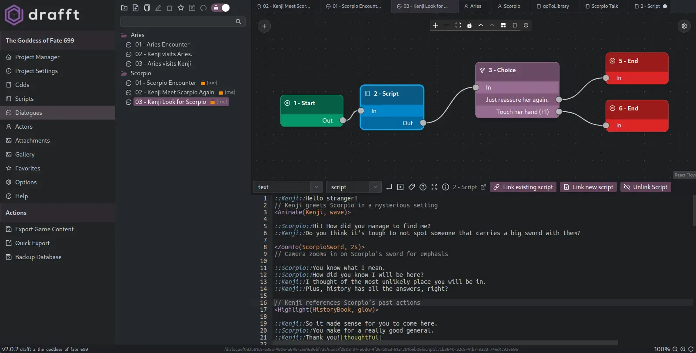Rename with the pencil edit icon
Viewport: 696px width, 353px height.
coord(158,8)
